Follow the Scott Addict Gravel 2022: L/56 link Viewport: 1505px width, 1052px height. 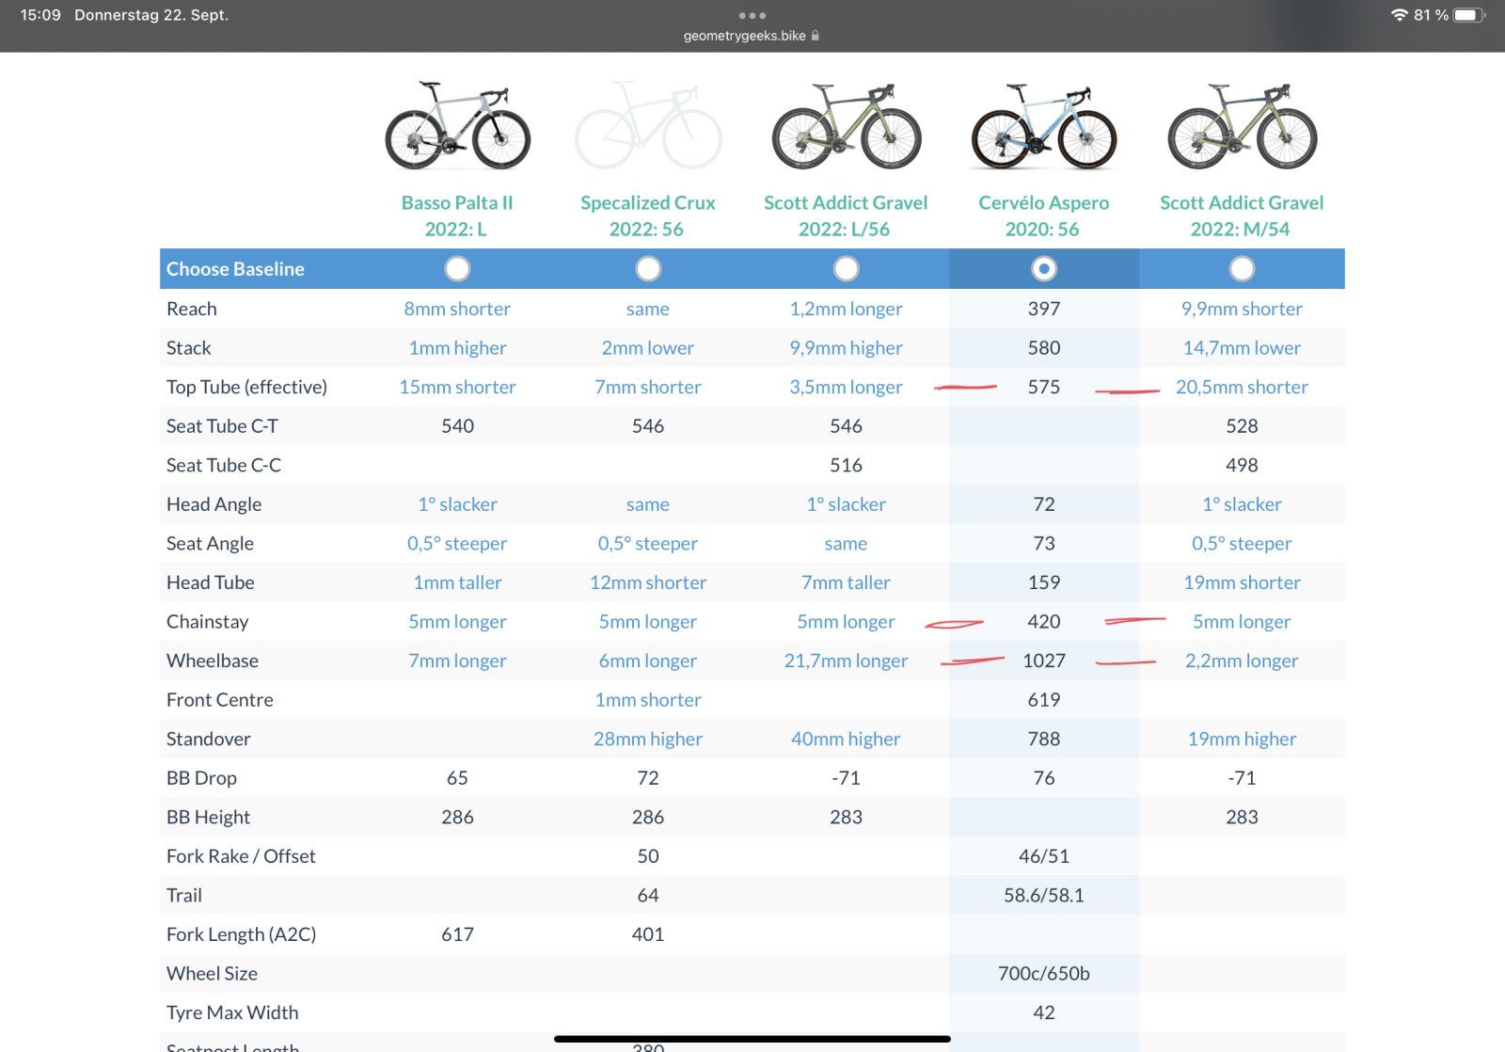pos(846,215)
